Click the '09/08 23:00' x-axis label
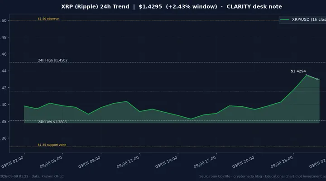The height and width of the screenshot is (181, 326). (282, 162)
